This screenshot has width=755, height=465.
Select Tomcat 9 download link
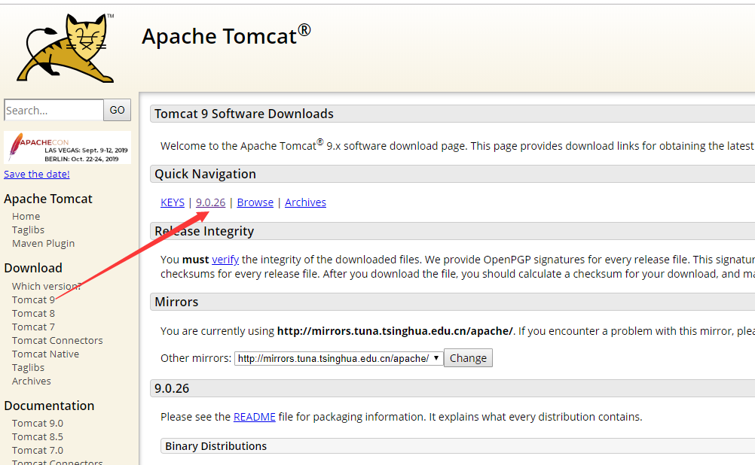coord(33,299)
